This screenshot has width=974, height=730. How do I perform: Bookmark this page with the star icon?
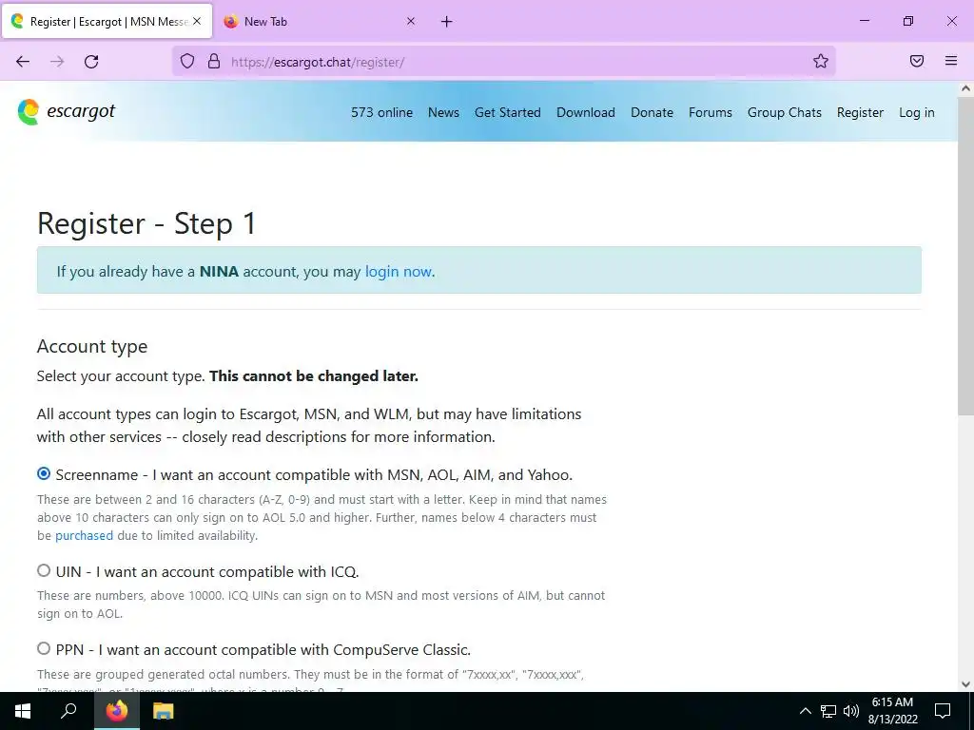[821, 61]
